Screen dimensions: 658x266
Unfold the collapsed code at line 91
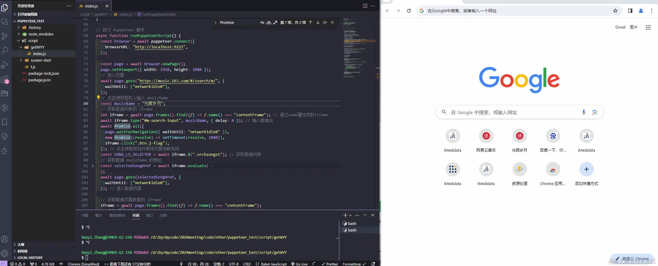click(x=93, y=166)
